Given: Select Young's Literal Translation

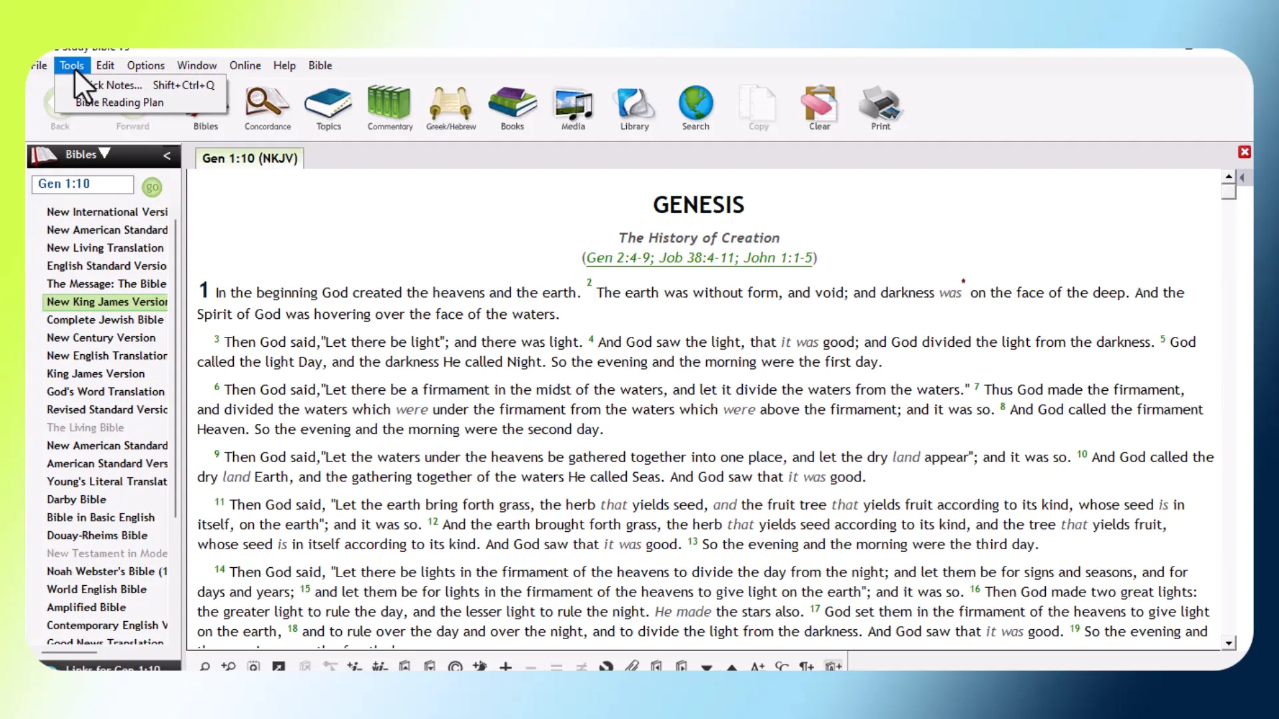Looking at the screenshot, I should pos(107,481).
